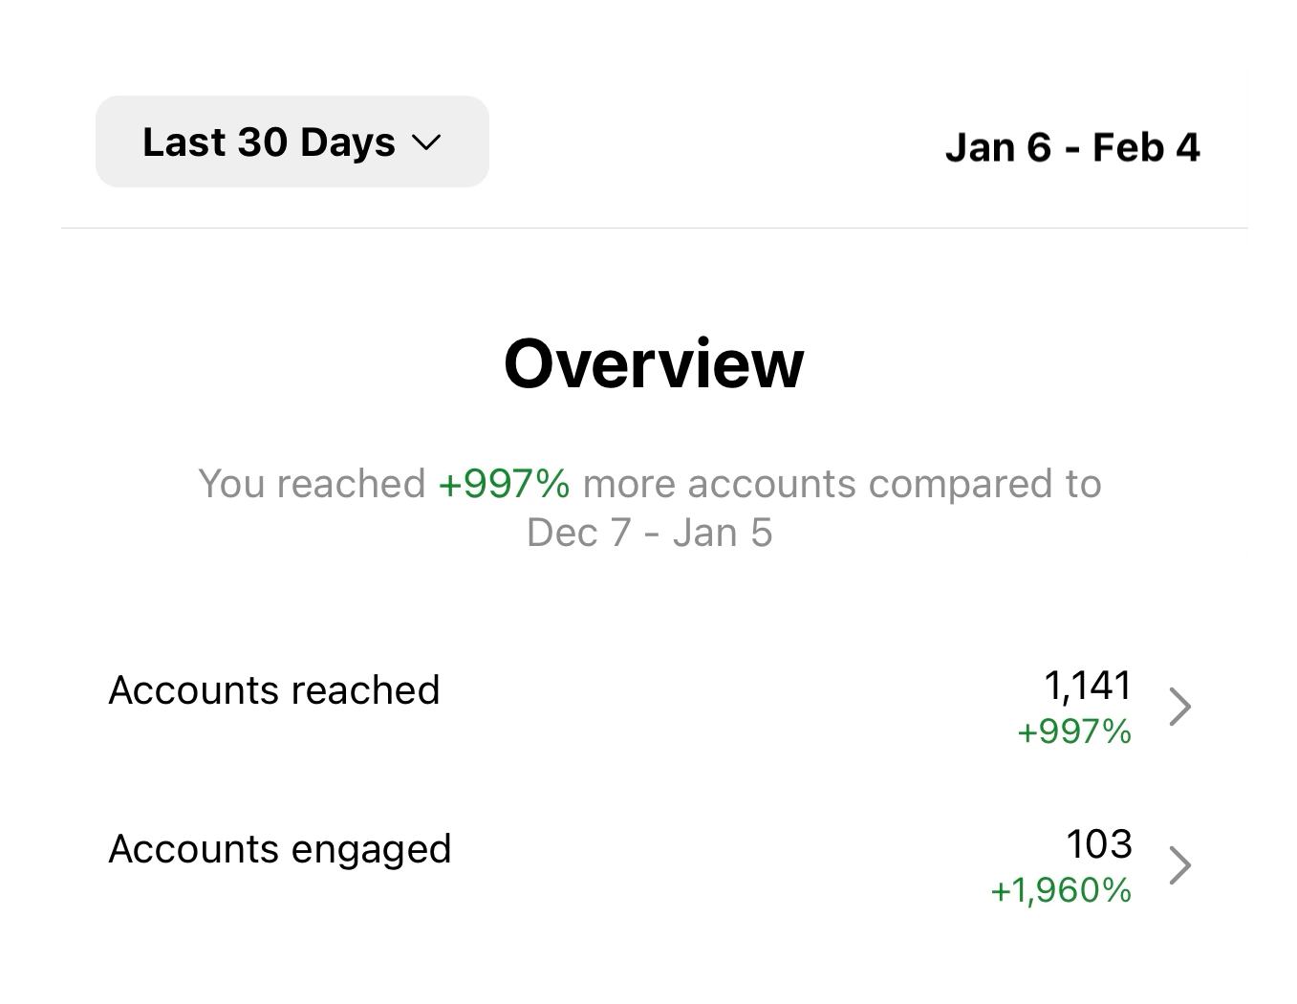The width and height of the screenshot is (1297, 1004).
Task: Click the "Last 30 Days" label text
Action: pos(269,142)
